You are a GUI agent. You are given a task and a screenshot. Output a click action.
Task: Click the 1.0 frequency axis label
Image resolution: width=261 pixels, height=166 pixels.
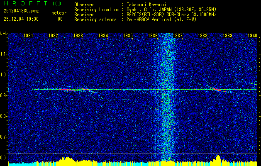coord(3,75)
